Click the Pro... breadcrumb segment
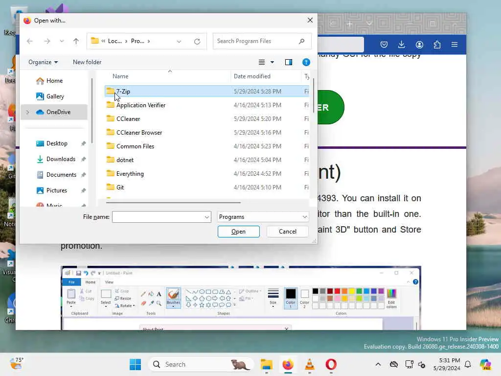Viewport: 501px width, 376px height. click(137, 41)
